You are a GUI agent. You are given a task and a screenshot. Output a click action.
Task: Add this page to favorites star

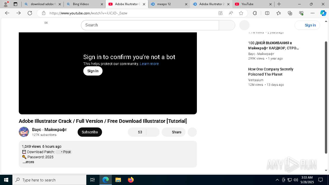coord(241,13)
